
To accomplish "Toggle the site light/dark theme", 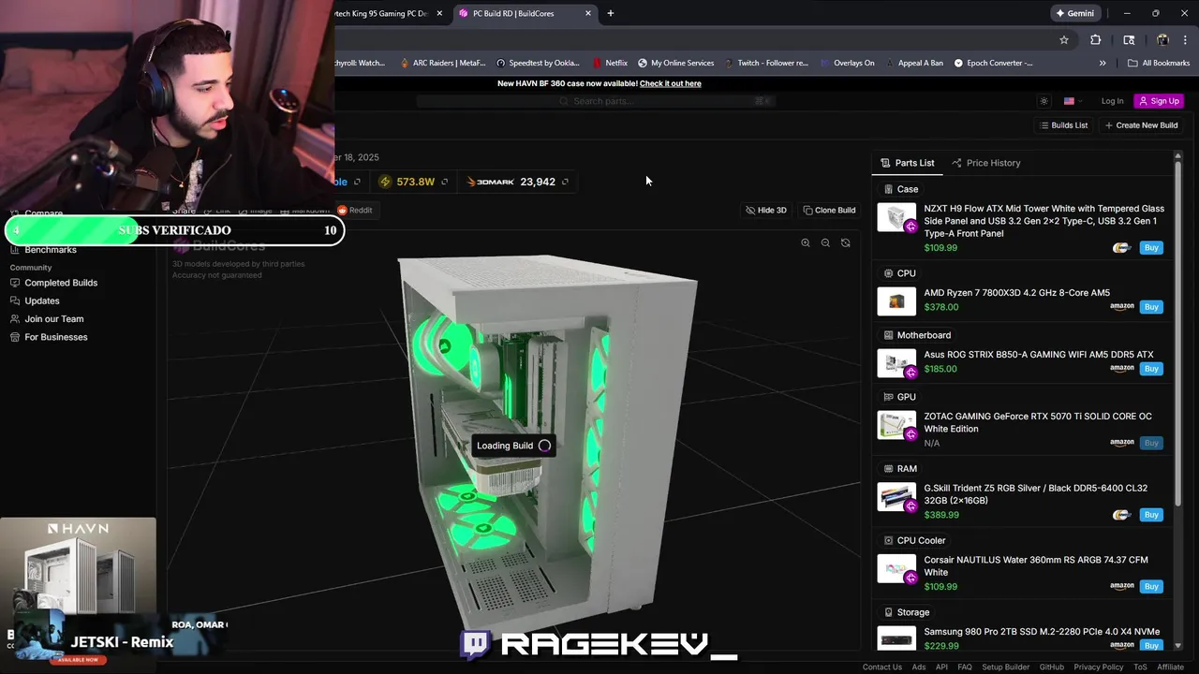I will (x=1044, y=101).
